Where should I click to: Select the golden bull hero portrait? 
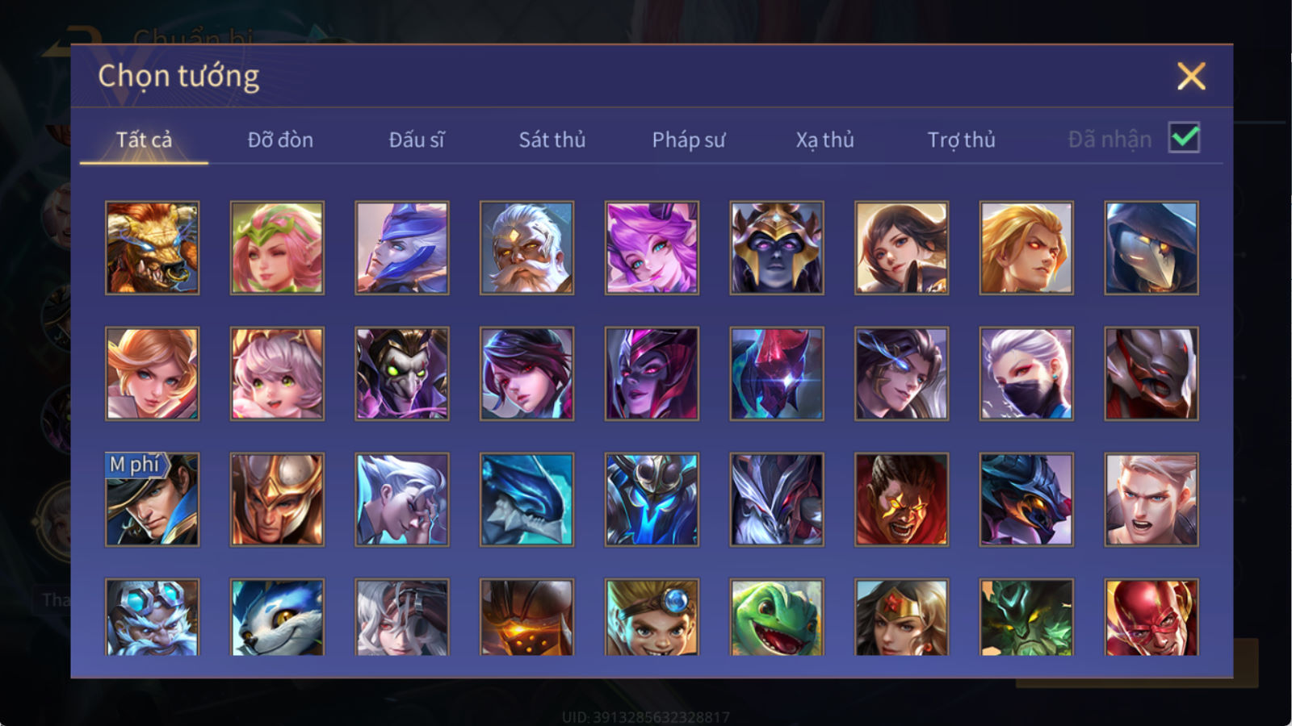(152, 248)
